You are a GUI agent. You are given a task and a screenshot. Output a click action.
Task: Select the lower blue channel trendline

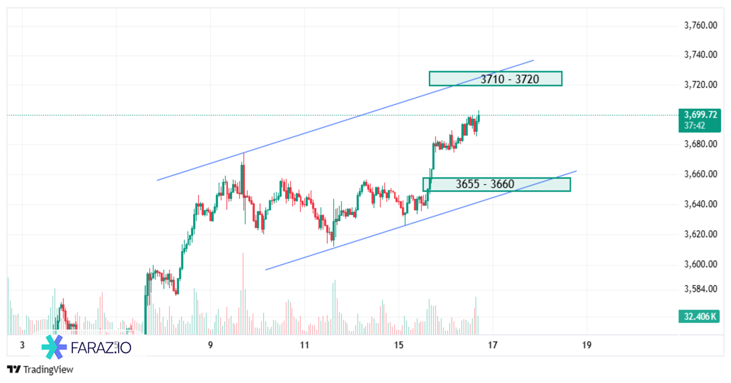pos(365,238)
